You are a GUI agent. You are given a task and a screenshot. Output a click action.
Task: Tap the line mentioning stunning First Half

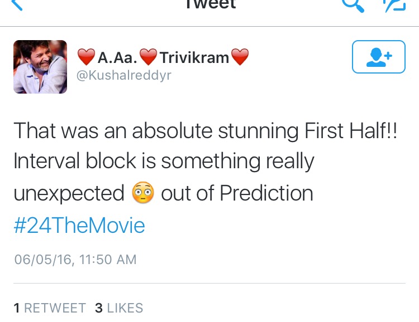(x=206, y=130)
